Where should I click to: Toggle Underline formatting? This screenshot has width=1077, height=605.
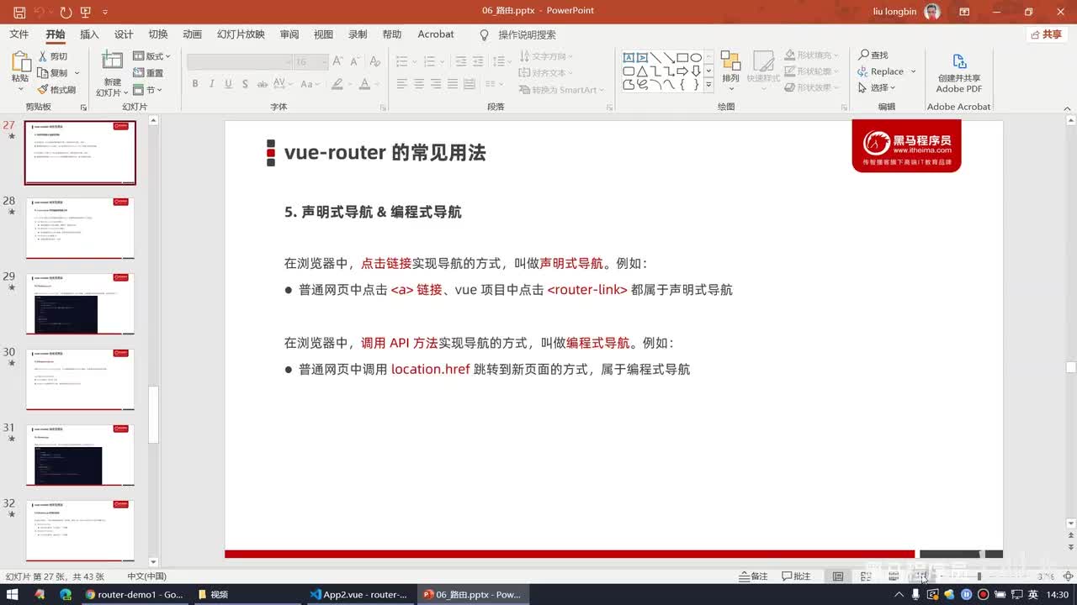(229, 84)
